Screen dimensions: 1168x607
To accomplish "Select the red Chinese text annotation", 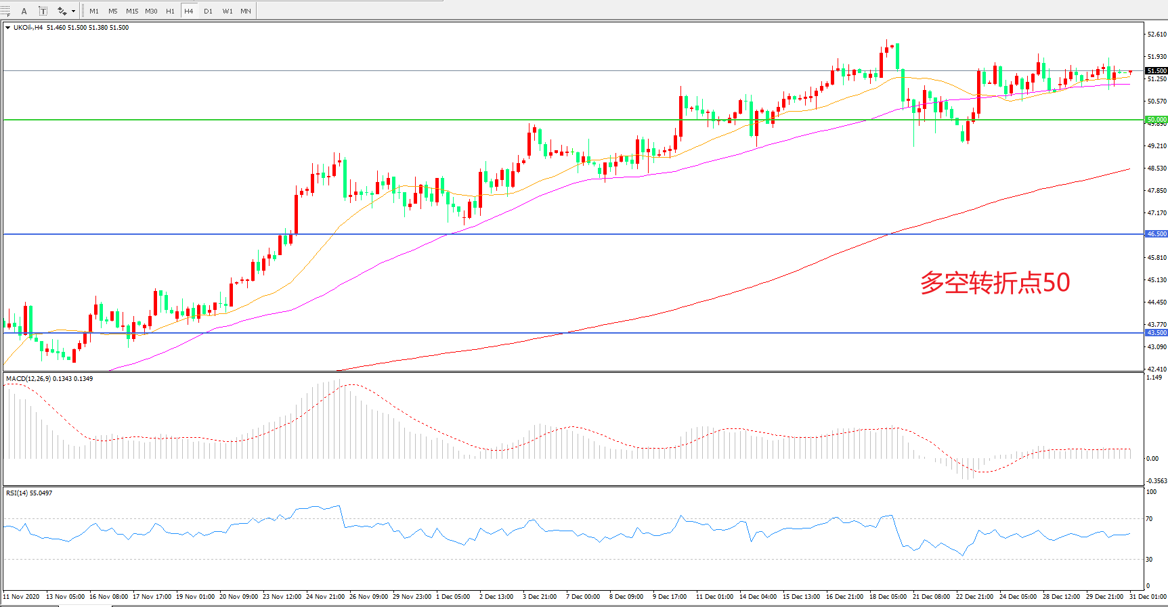I will (x=994, y=283).
